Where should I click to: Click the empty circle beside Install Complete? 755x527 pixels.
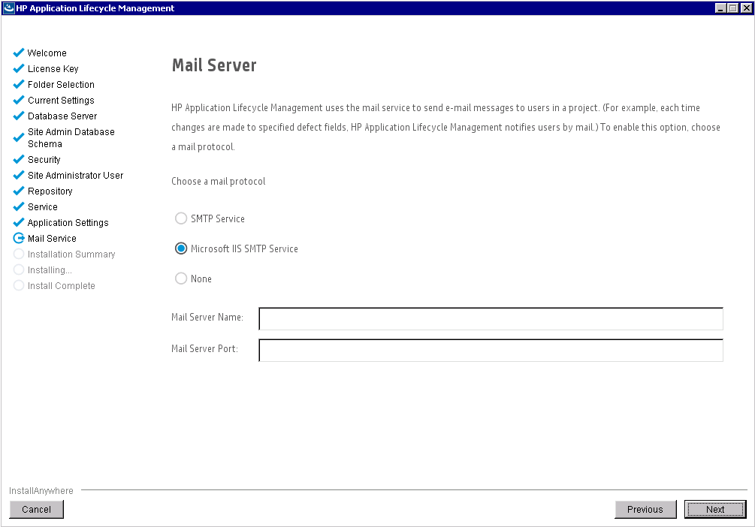pyautogui.click(x=18, y=285)
